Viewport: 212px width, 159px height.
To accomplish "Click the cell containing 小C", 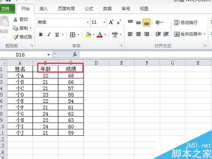I will [20, 88].
